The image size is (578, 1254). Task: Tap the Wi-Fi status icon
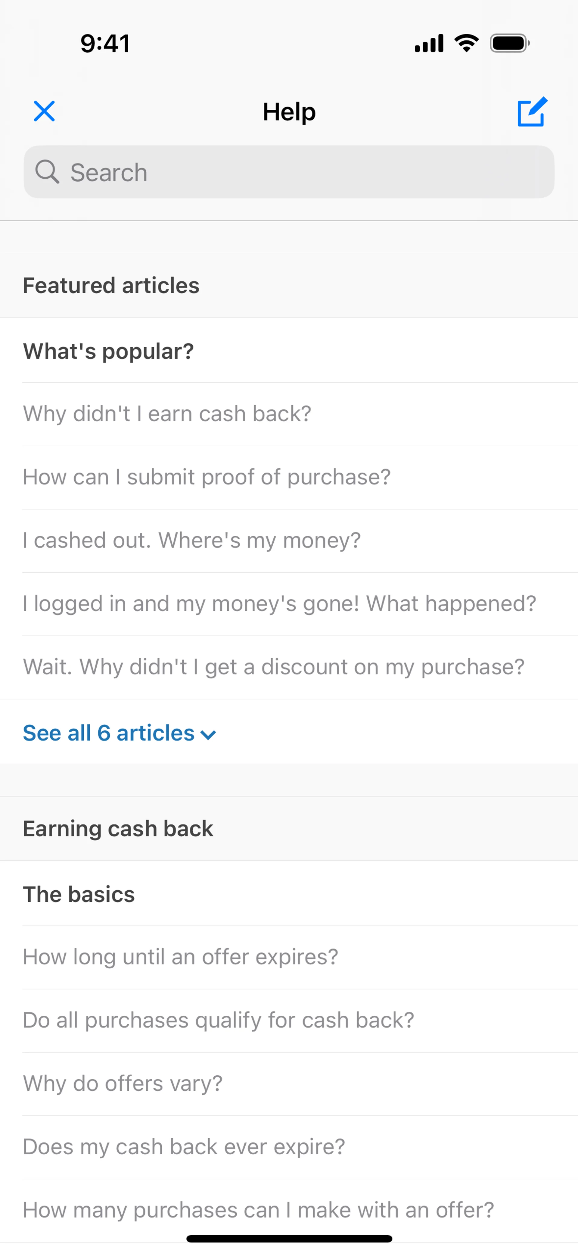coord(466,43)
